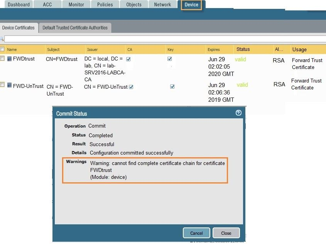
Task: Select the Device tab
Action: [x=191, y=5]
